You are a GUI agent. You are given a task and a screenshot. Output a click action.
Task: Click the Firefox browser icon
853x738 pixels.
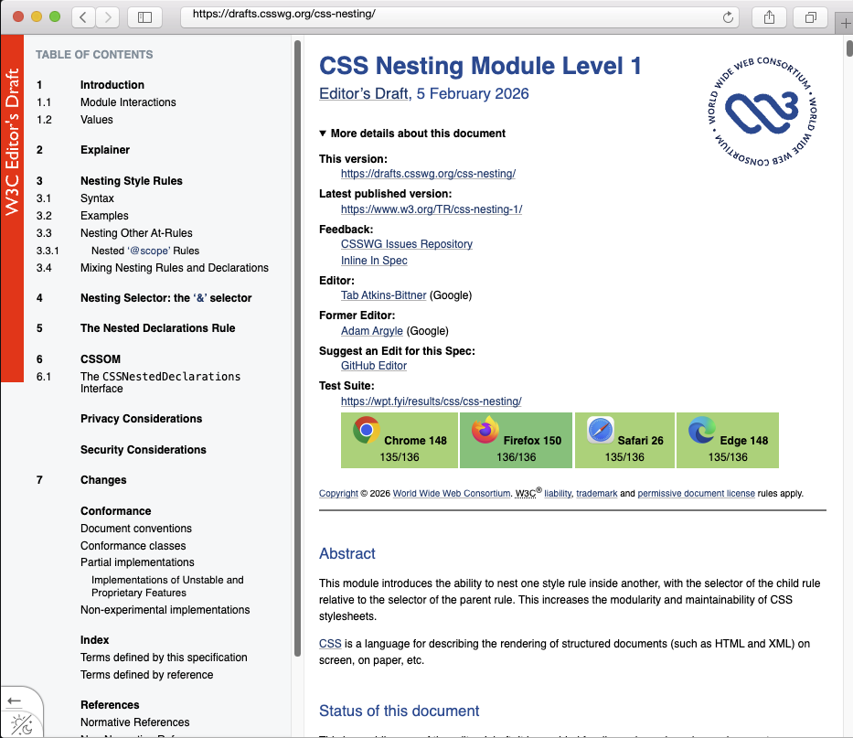coord(485,430)
